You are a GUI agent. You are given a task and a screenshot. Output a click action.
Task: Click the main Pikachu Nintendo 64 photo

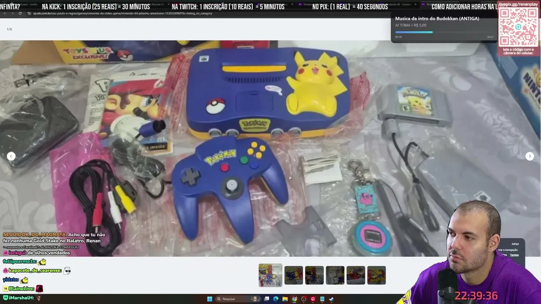tap(270, 148)
